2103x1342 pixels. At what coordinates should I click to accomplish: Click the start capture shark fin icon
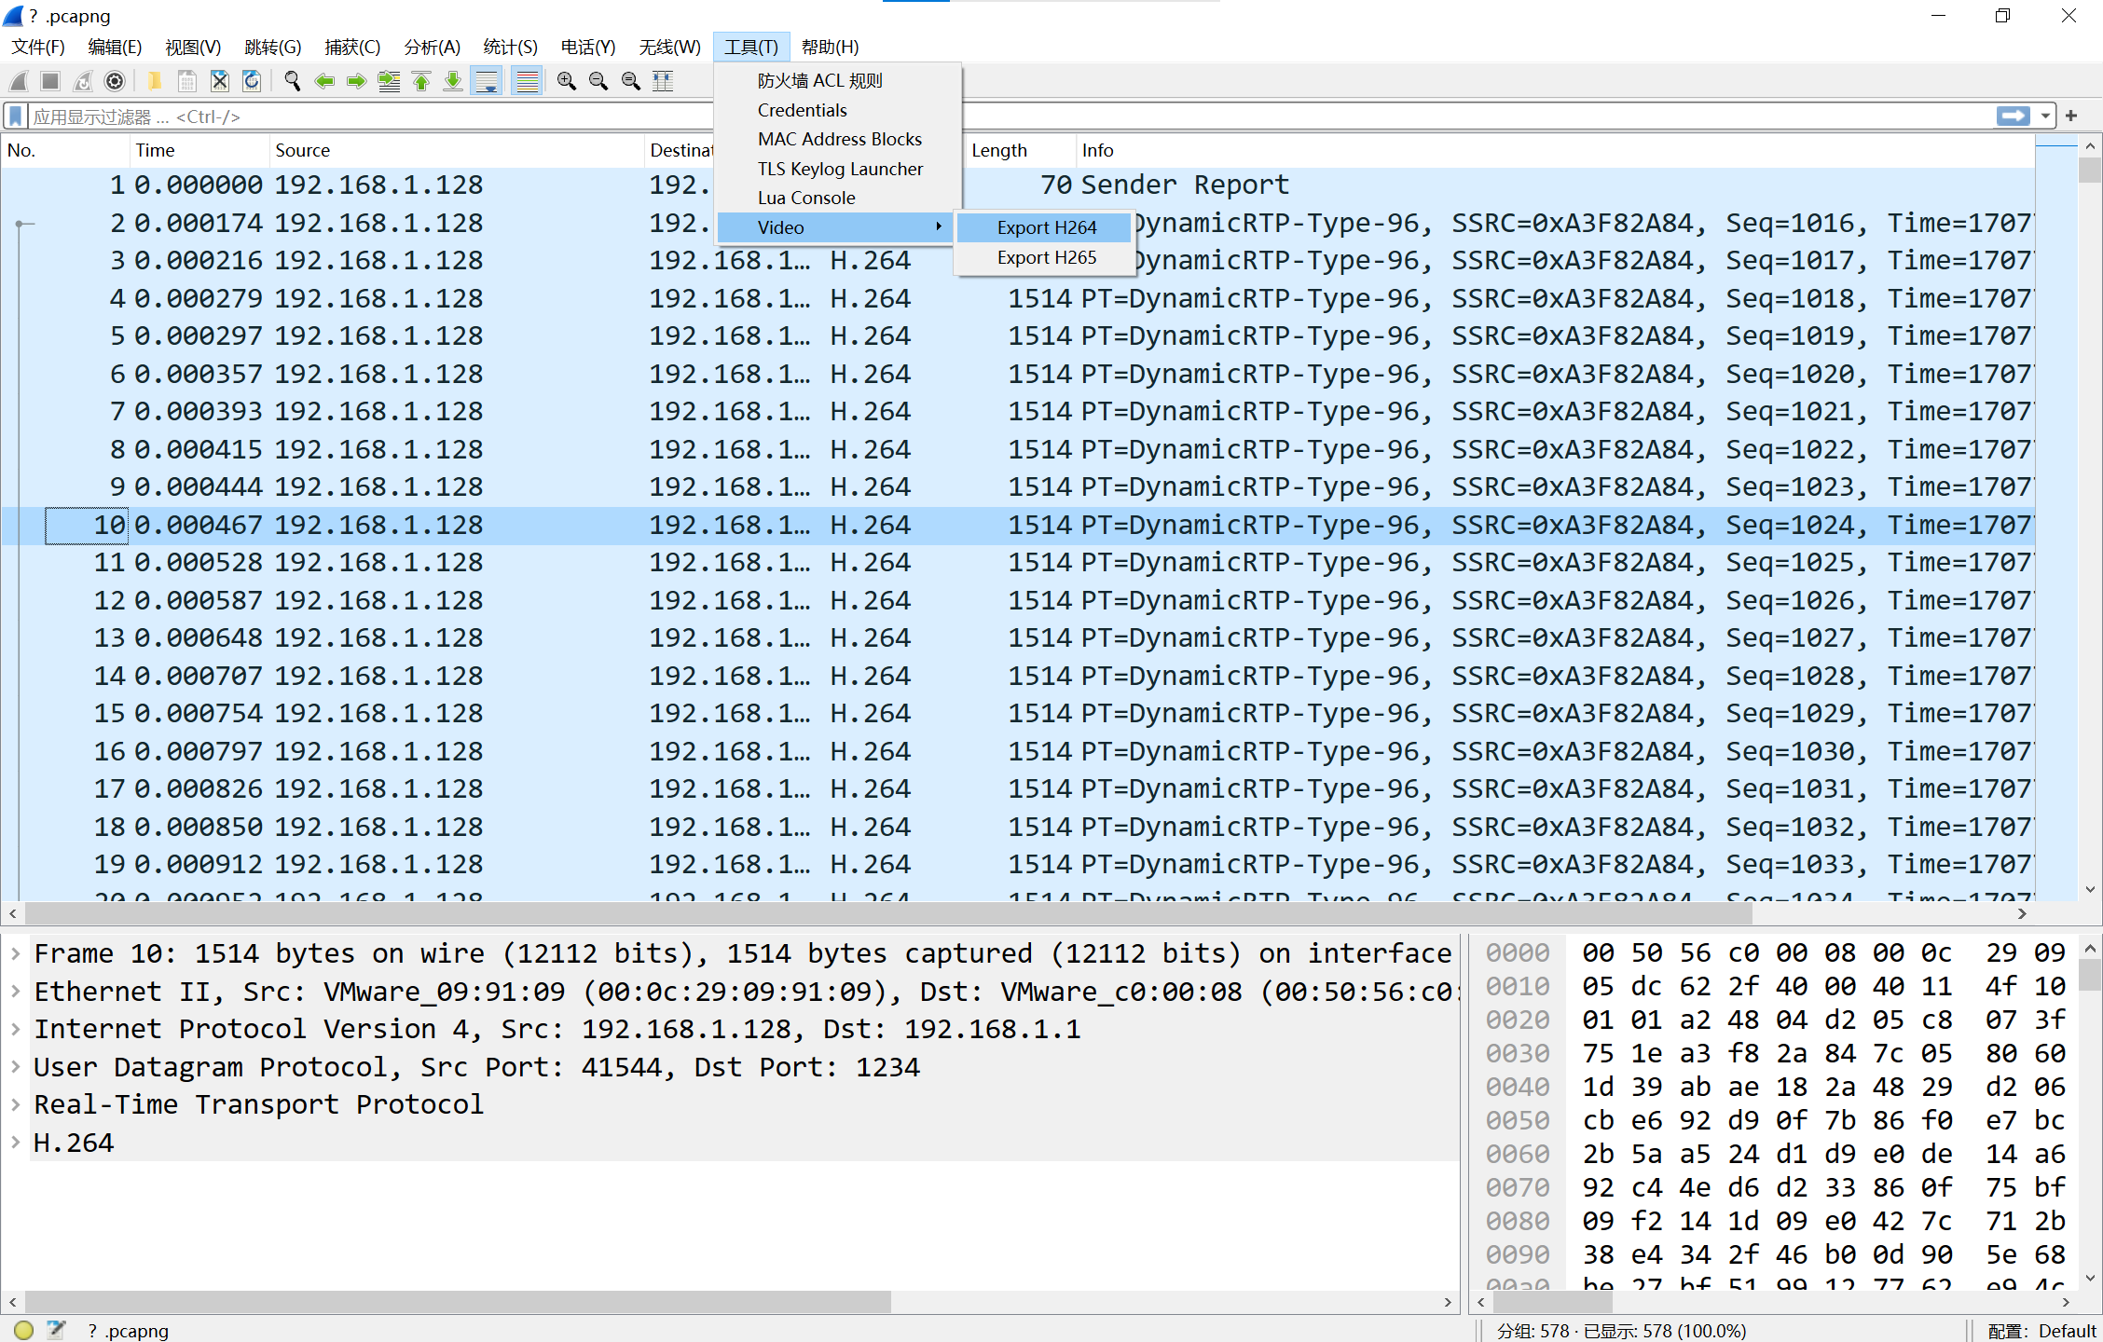(x=19, y=81)
